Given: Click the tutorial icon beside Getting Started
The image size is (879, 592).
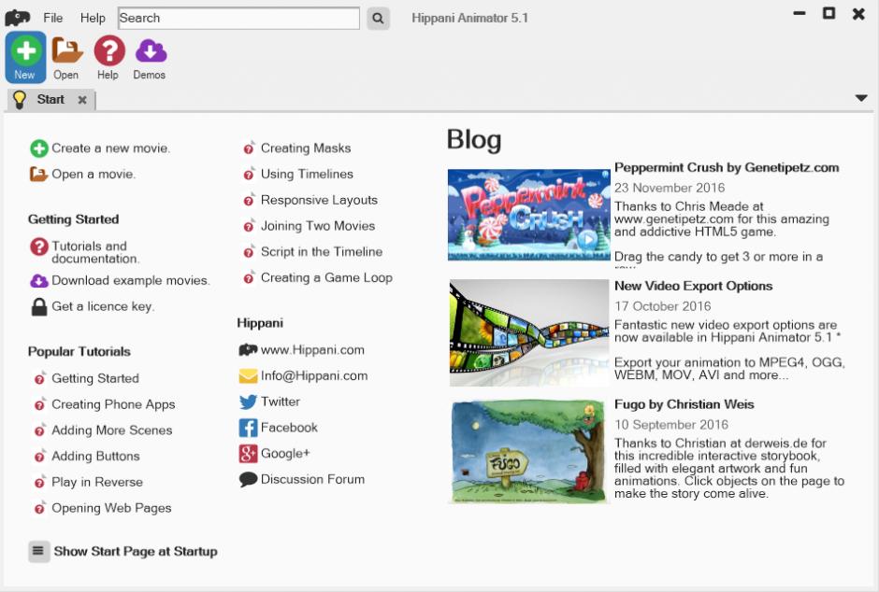Looking at the screenshot, I should tap(39, 378).
